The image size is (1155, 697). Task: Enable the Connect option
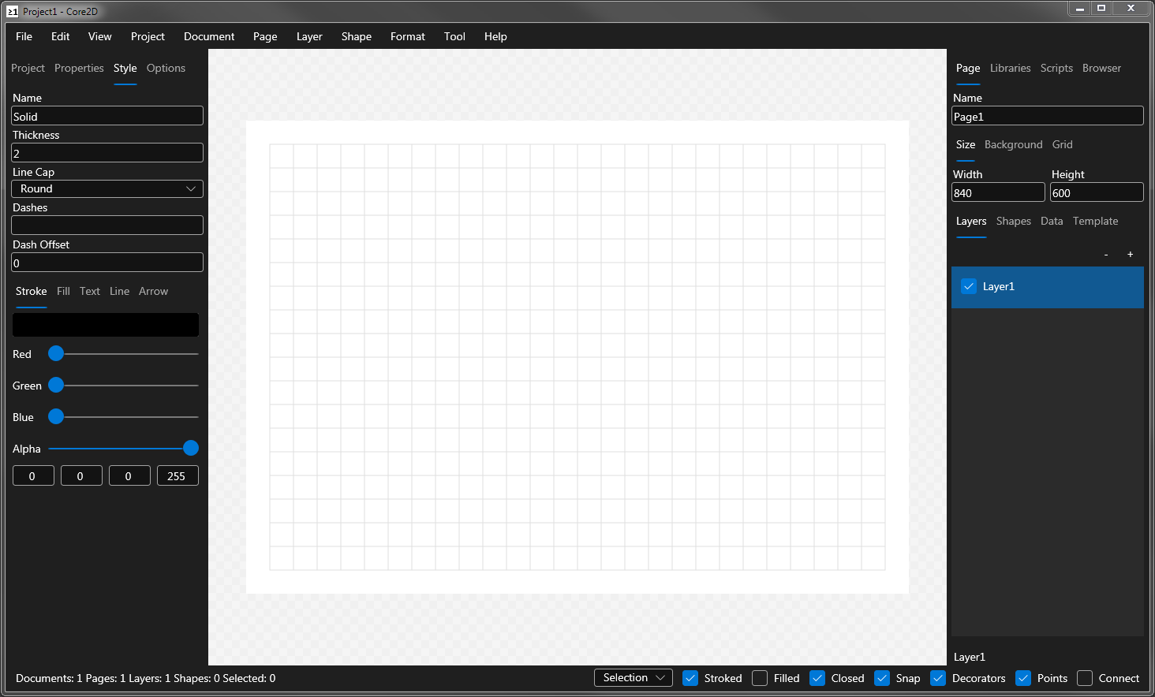[1085, 677]
